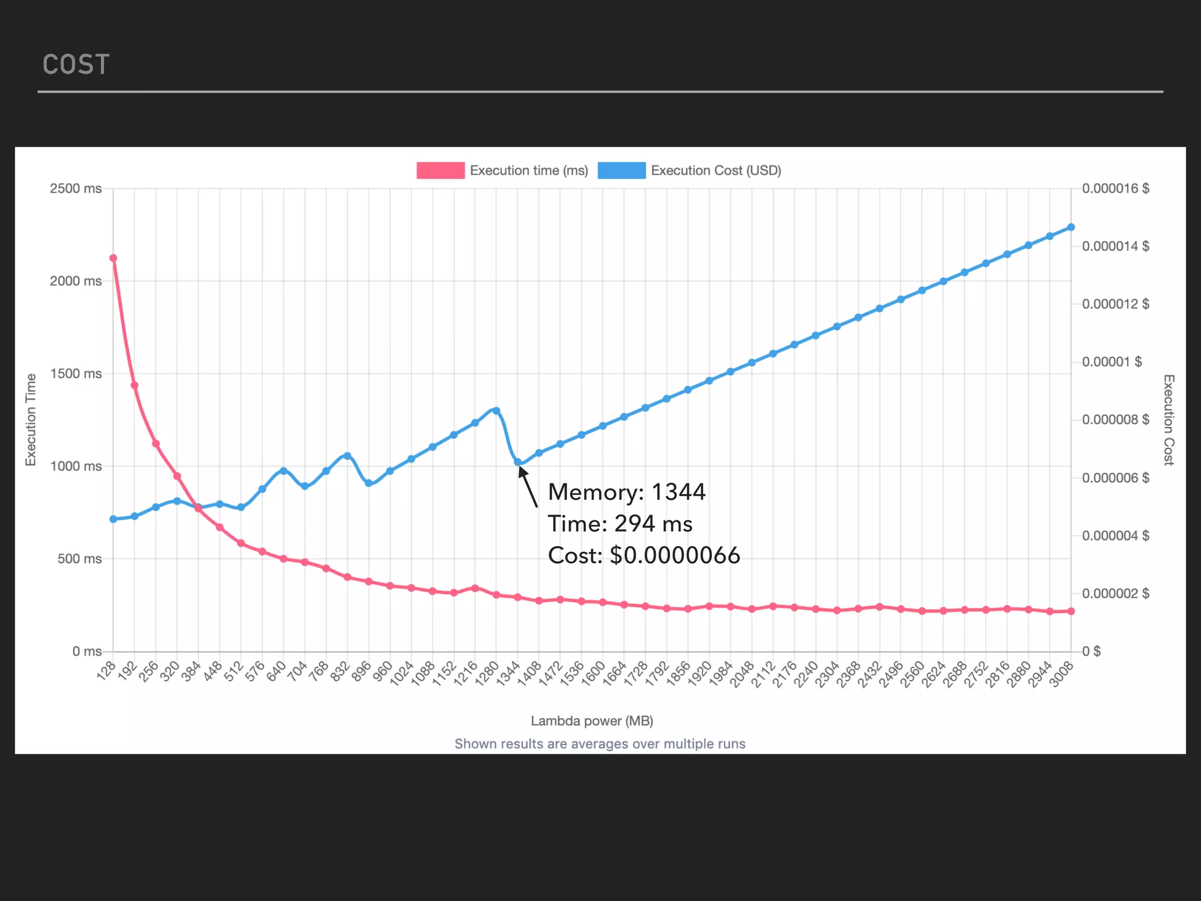Screen dimensions: 1201x901
Task: Select the blue cost peak point at 1280 MB
Action: pos(496,411)
